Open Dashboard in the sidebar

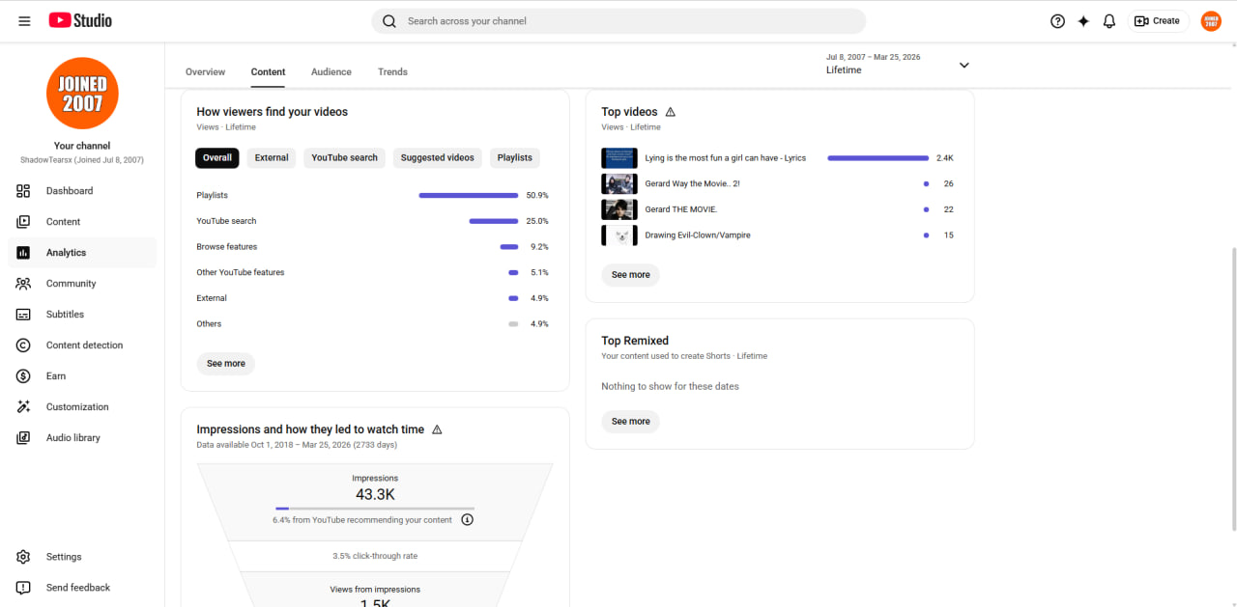coord(82,191)
